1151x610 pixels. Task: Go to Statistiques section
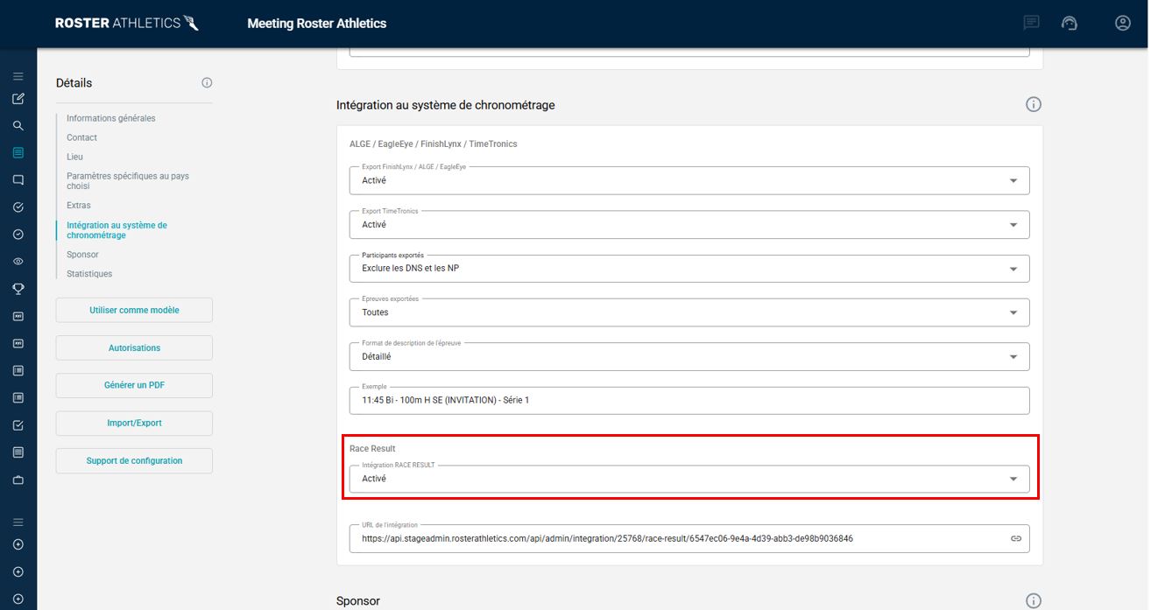(x=89, y=274)
